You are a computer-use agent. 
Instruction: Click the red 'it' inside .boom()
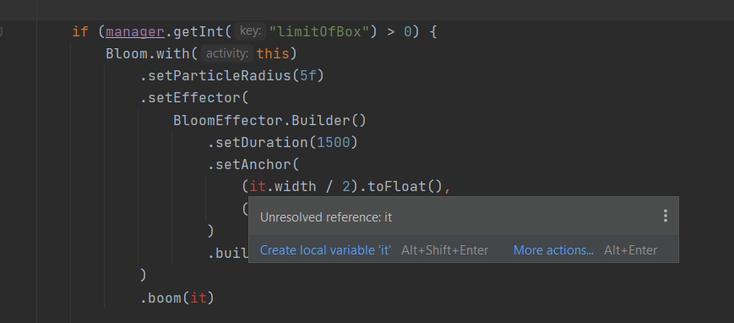pyautogui.click(x=198, y=298)
